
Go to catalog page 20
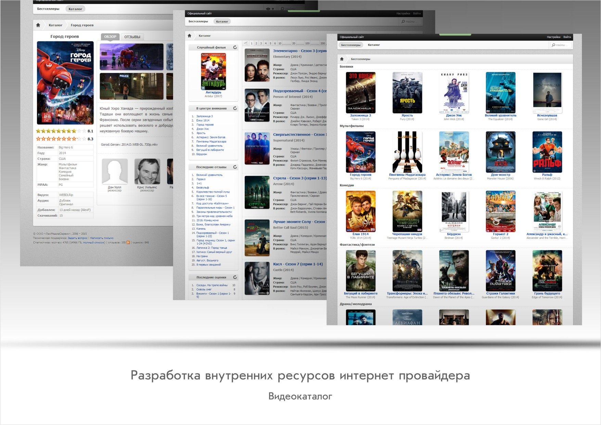point(294,43)
